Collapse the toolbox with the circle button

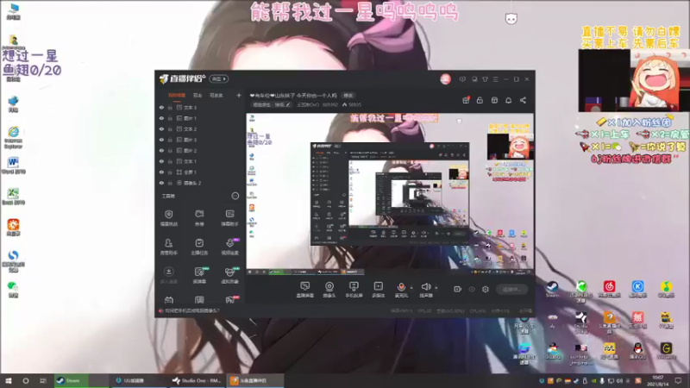click(235, 197)
